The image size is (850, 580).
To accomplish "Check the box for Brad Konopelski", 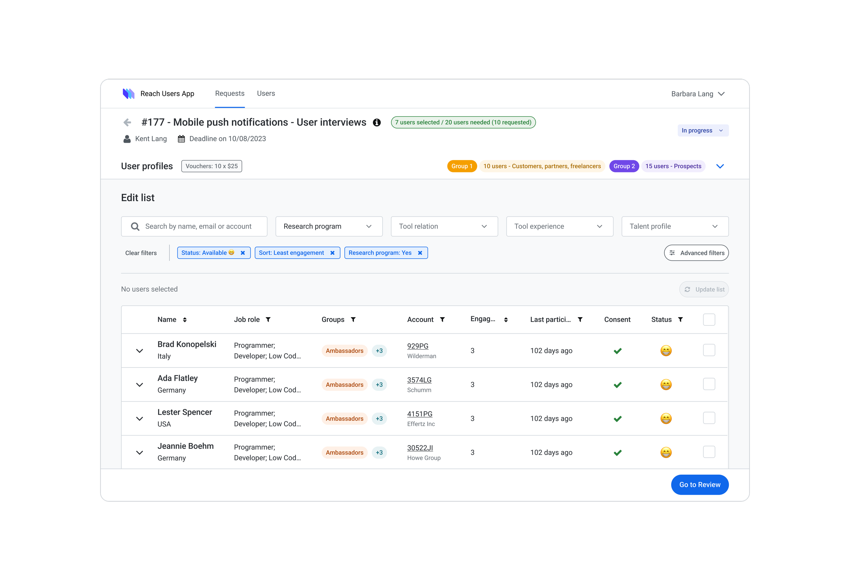I will pyautogui.click(x=709, y=350).
